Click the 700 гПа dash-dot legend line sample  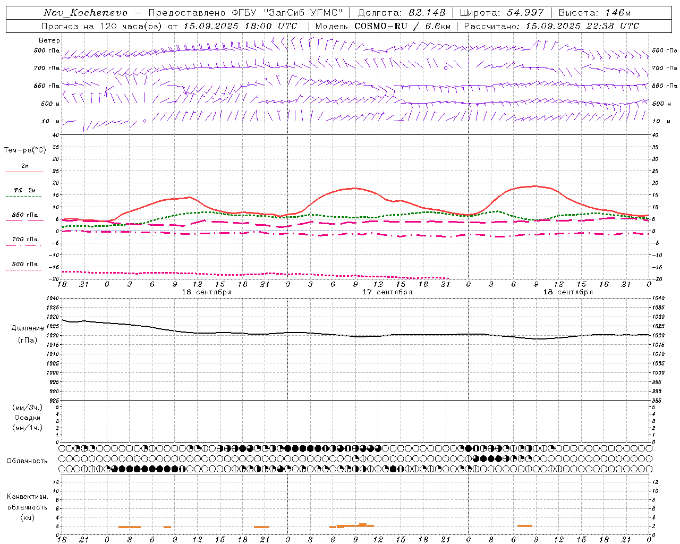24,245
